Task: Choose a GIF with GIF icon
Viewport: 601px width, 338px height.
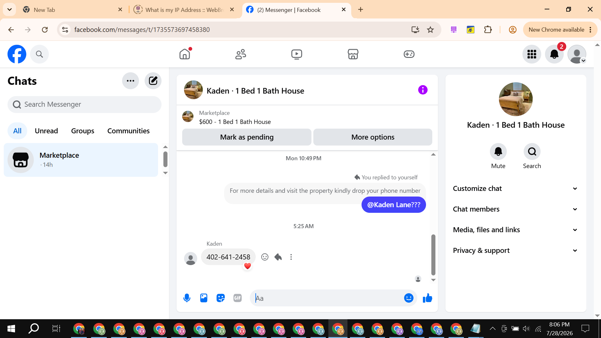Action: coord(238,298)
